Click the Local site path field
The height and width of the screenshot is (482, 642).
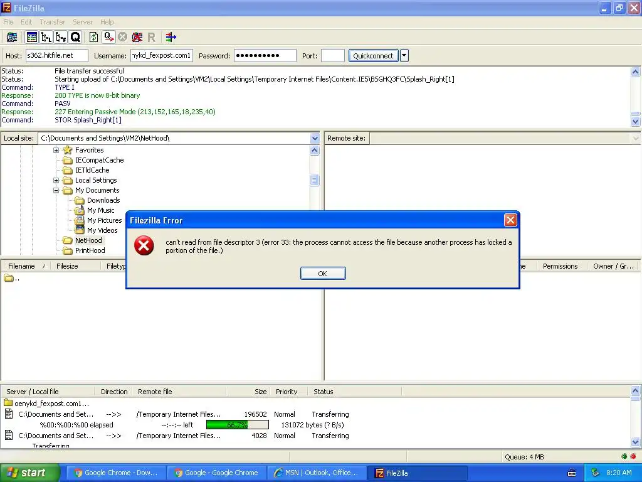coord(174,138)
